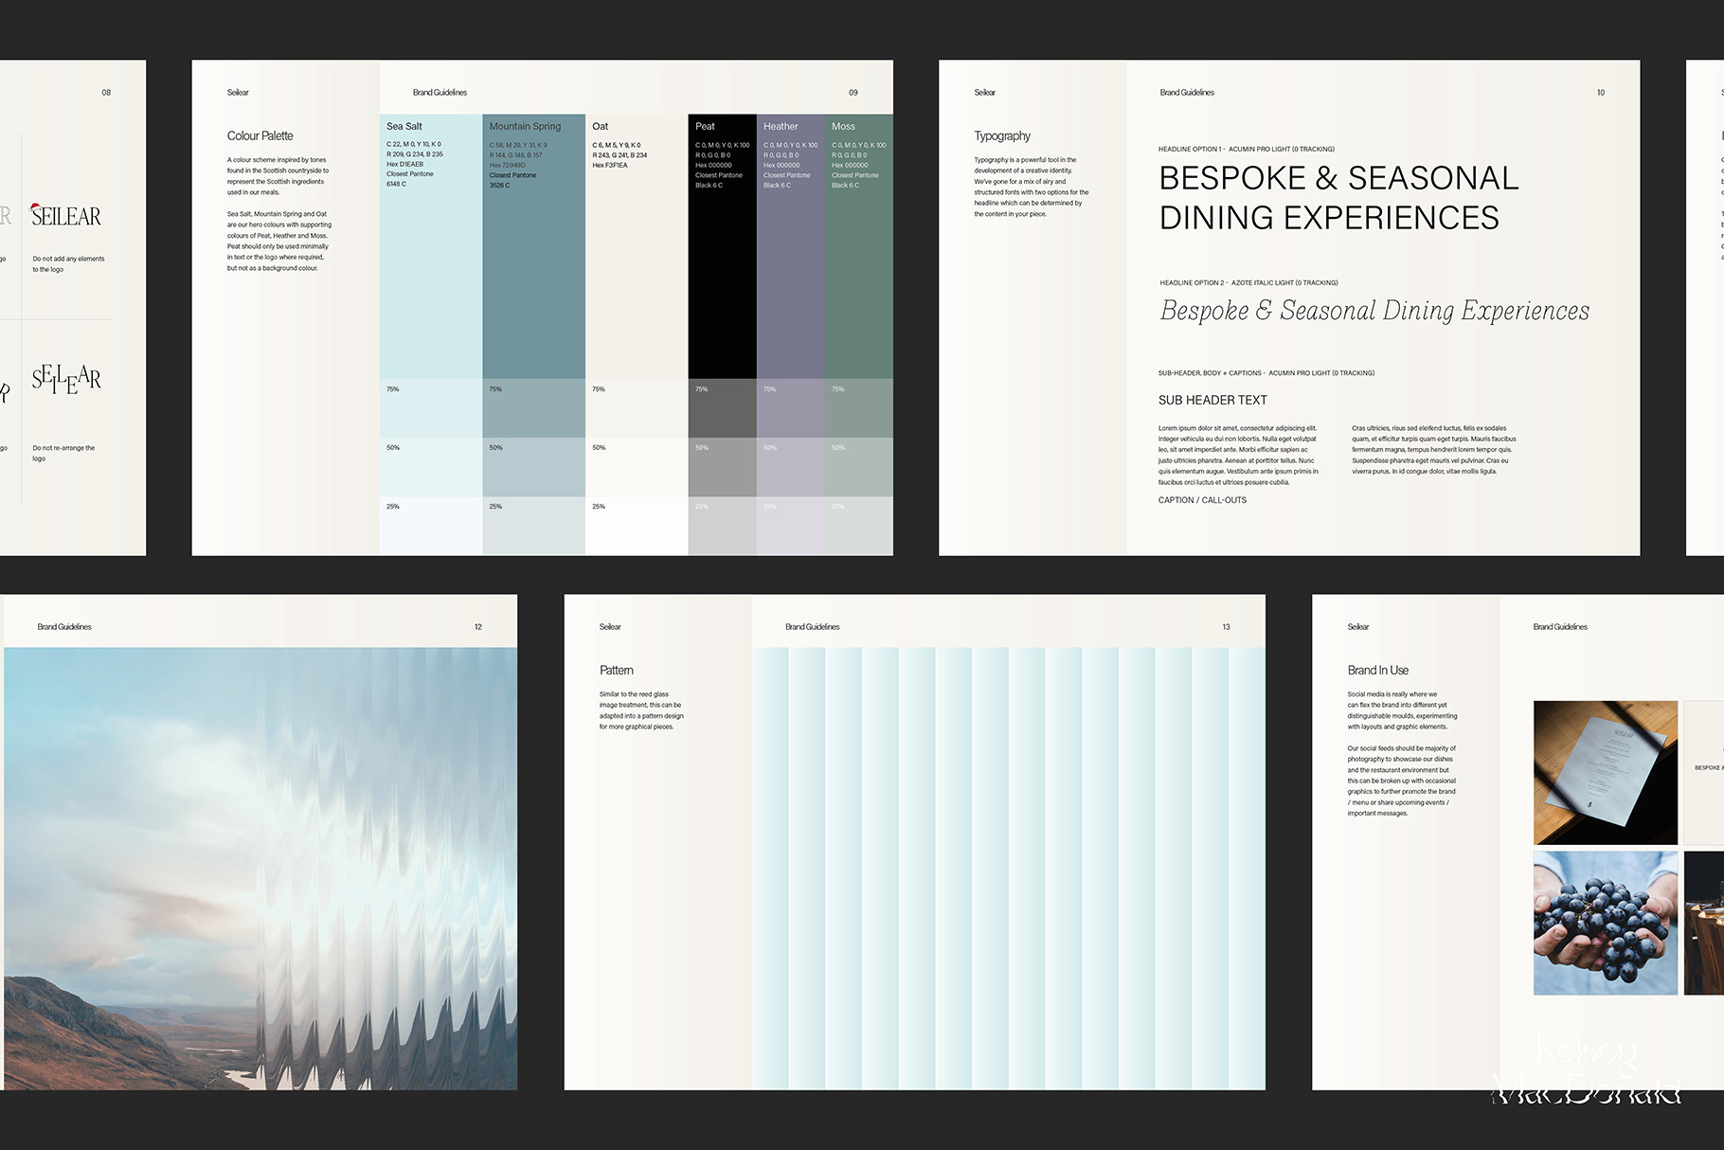Image resolution: width=1724 pixels, height=1150 pixels.
Task: Click the Brand In Use heading
Action: [x=1377, y=671]
